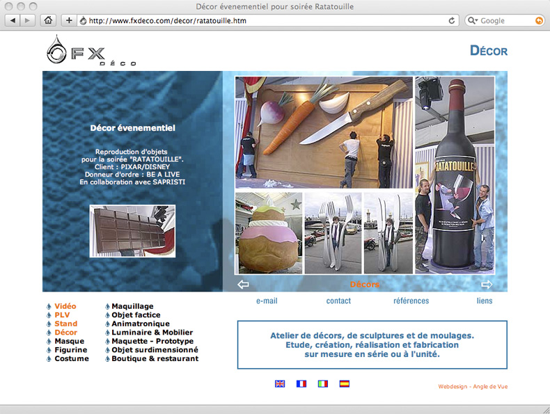Go to previous décor with left arrow
The image size is (550, 414).
(x=243, y=285)
